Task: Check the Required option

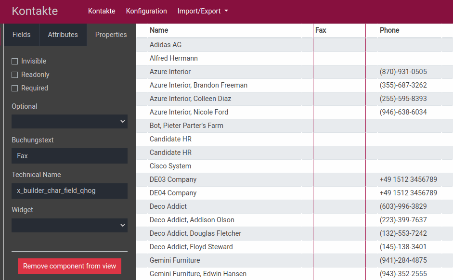Action: (15, 88)
